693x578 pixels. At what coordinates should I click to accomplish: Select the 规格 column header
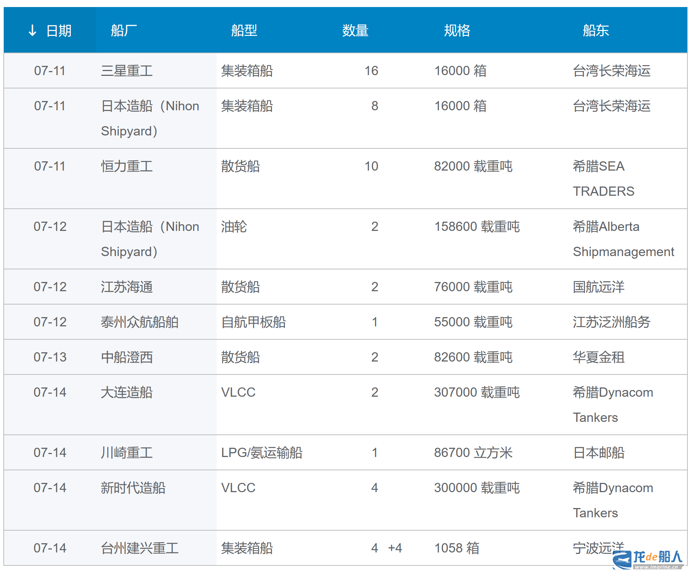click(457, 30)
